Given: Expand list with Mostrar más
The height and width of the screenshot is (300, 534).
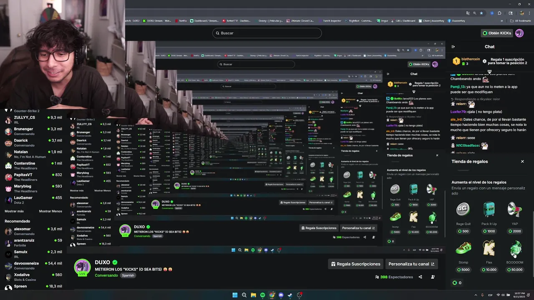Looking at the screenshot, I should tap(14, 211).
